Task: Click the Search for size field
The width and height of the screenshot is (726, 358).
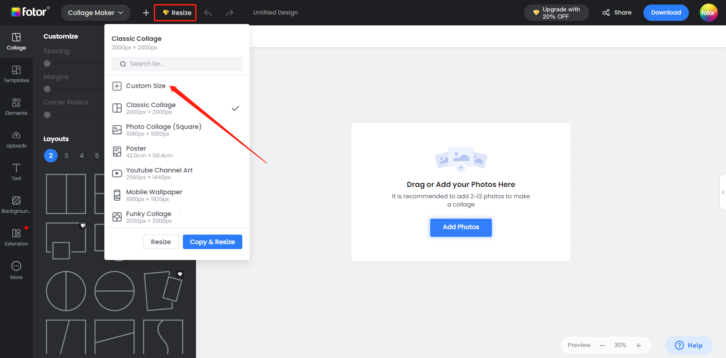Action: [177, 64]
